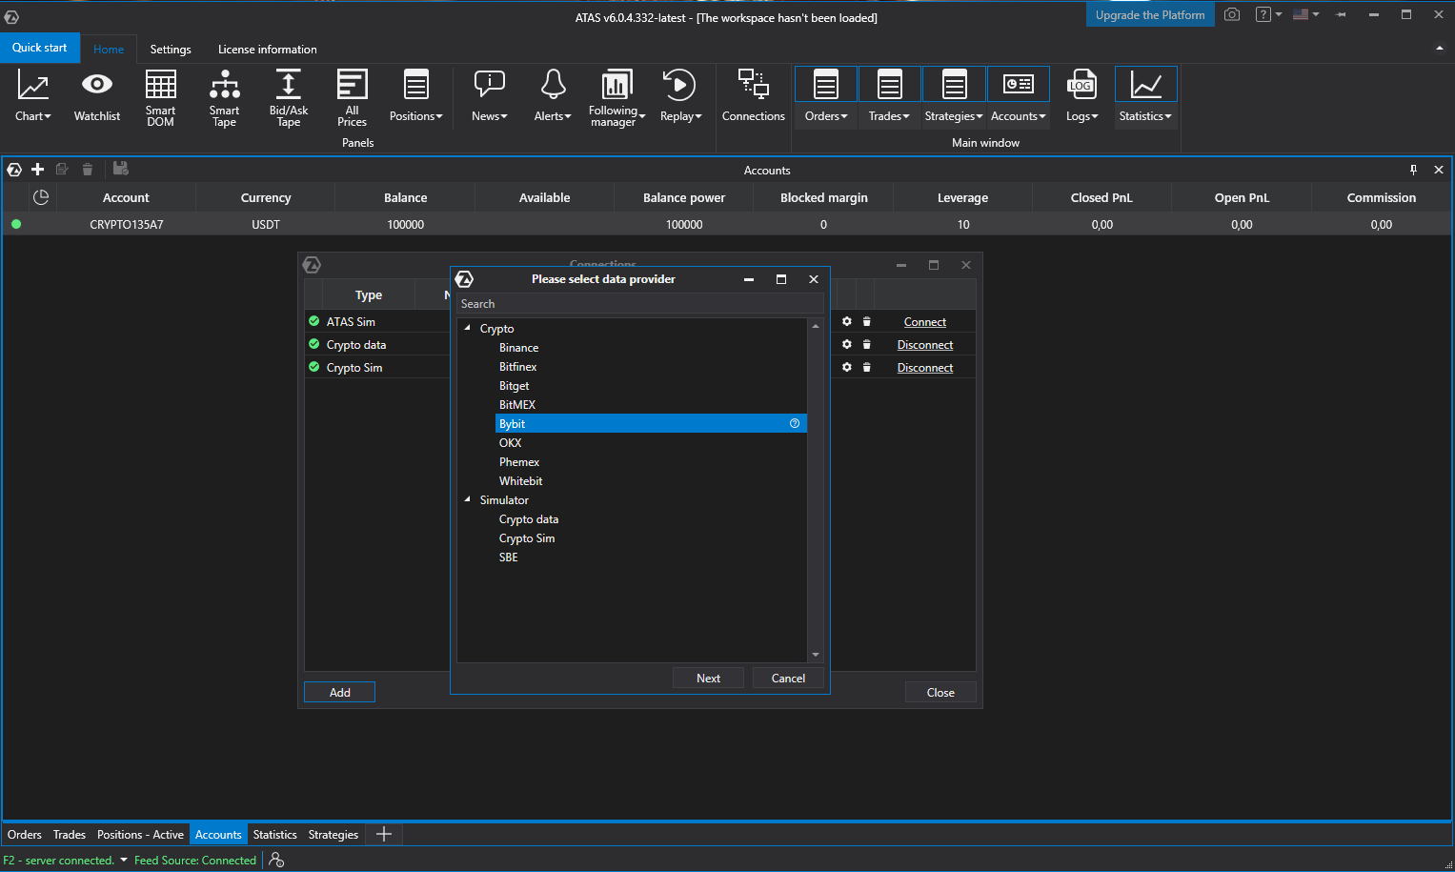Click the Trades main window icon

tap(890, 85)
